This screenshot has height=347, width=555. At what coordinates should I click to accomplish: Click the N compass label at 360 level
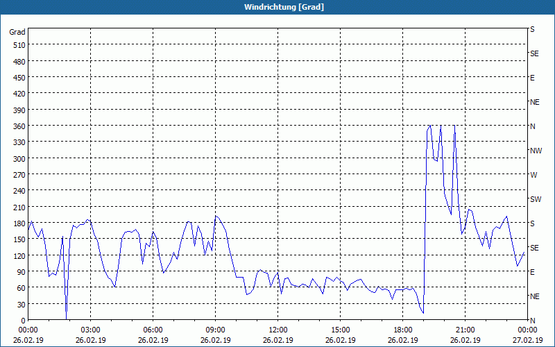coord(533,126)
